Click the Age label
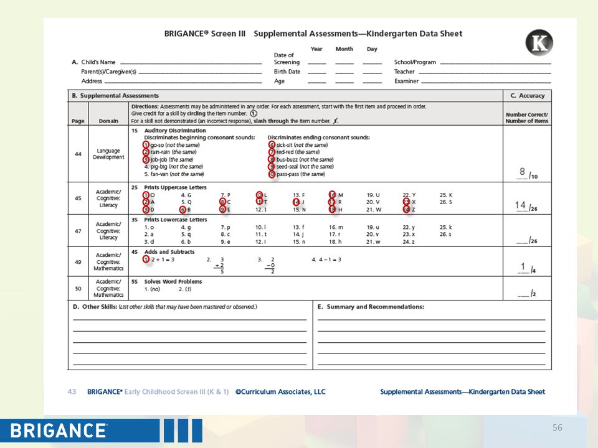This screenshot has width=598, height=448. tap(279, 81)
